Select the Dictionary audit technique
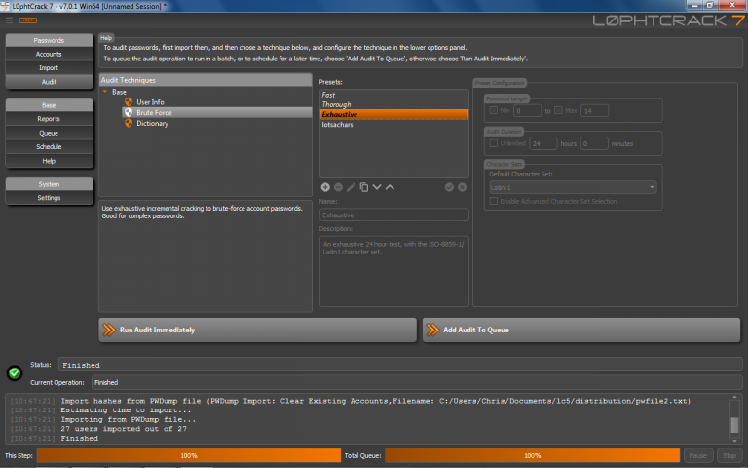748x468 pixels. 152,124
